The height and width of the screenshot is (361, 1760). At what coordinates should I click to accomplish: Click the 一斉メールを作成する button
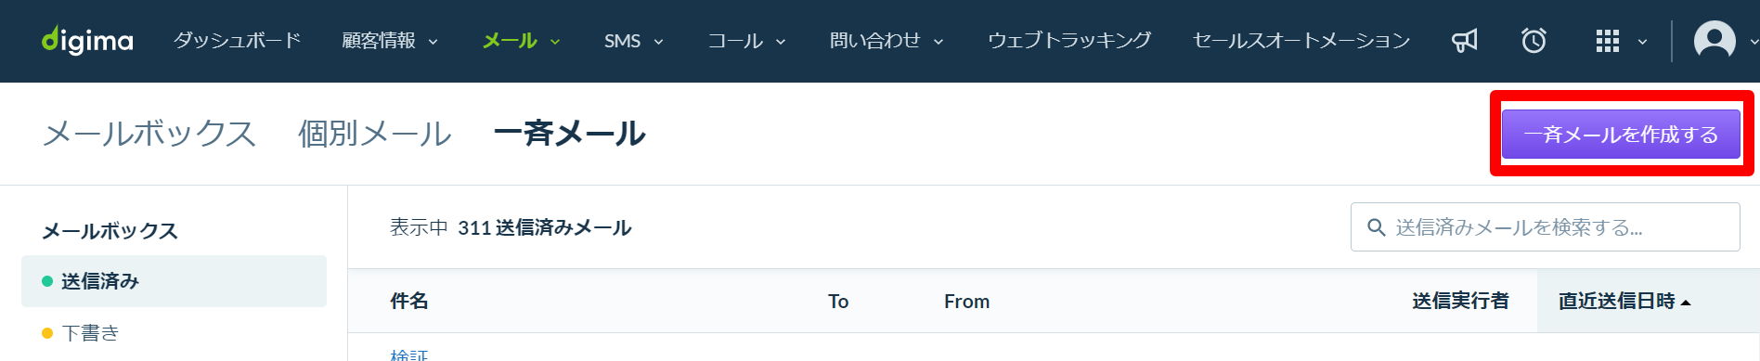(1621, 135)
